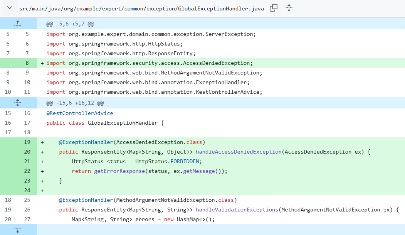Click handleAccessDeniedException method name
Image resolution: width=405 pixels, height=235 pixels.
pos(239,152)
